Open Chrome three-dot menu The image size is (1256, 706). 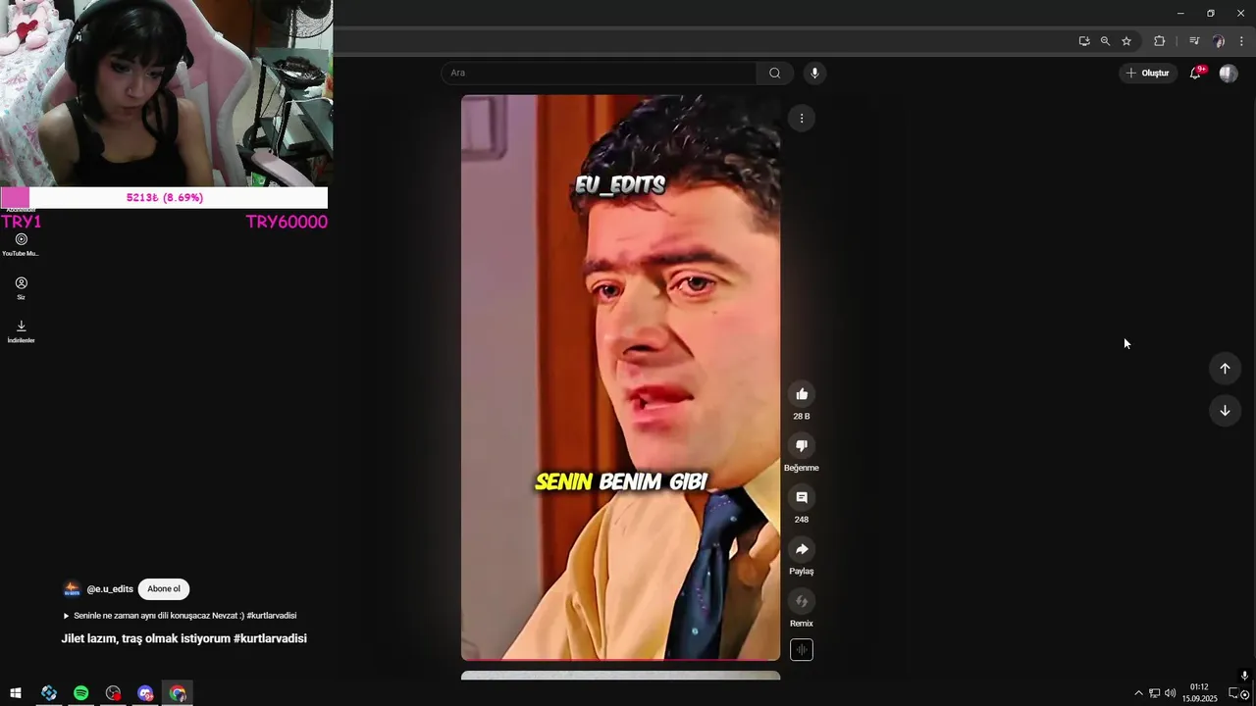pos(1241,41)
